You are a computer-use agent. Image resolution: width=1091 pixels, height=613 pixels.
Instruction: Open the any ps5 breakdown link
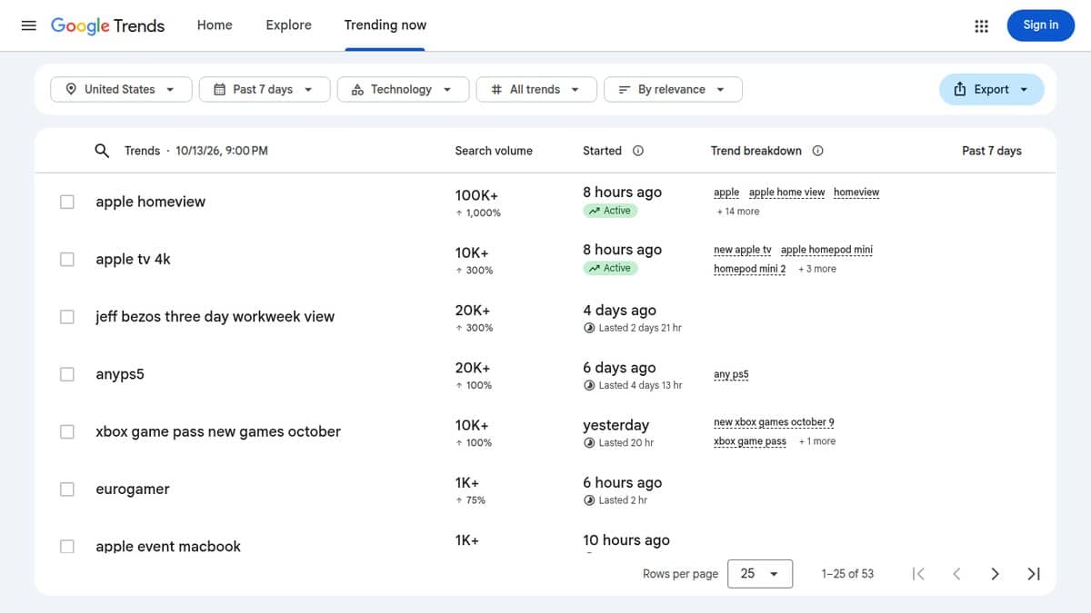(x=731, y=374)
